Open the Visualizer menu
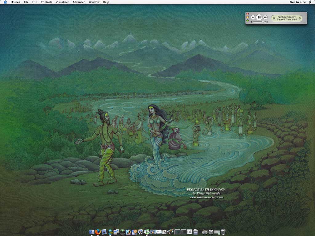This screenshot has height=236, width=315. click(62, 2)
